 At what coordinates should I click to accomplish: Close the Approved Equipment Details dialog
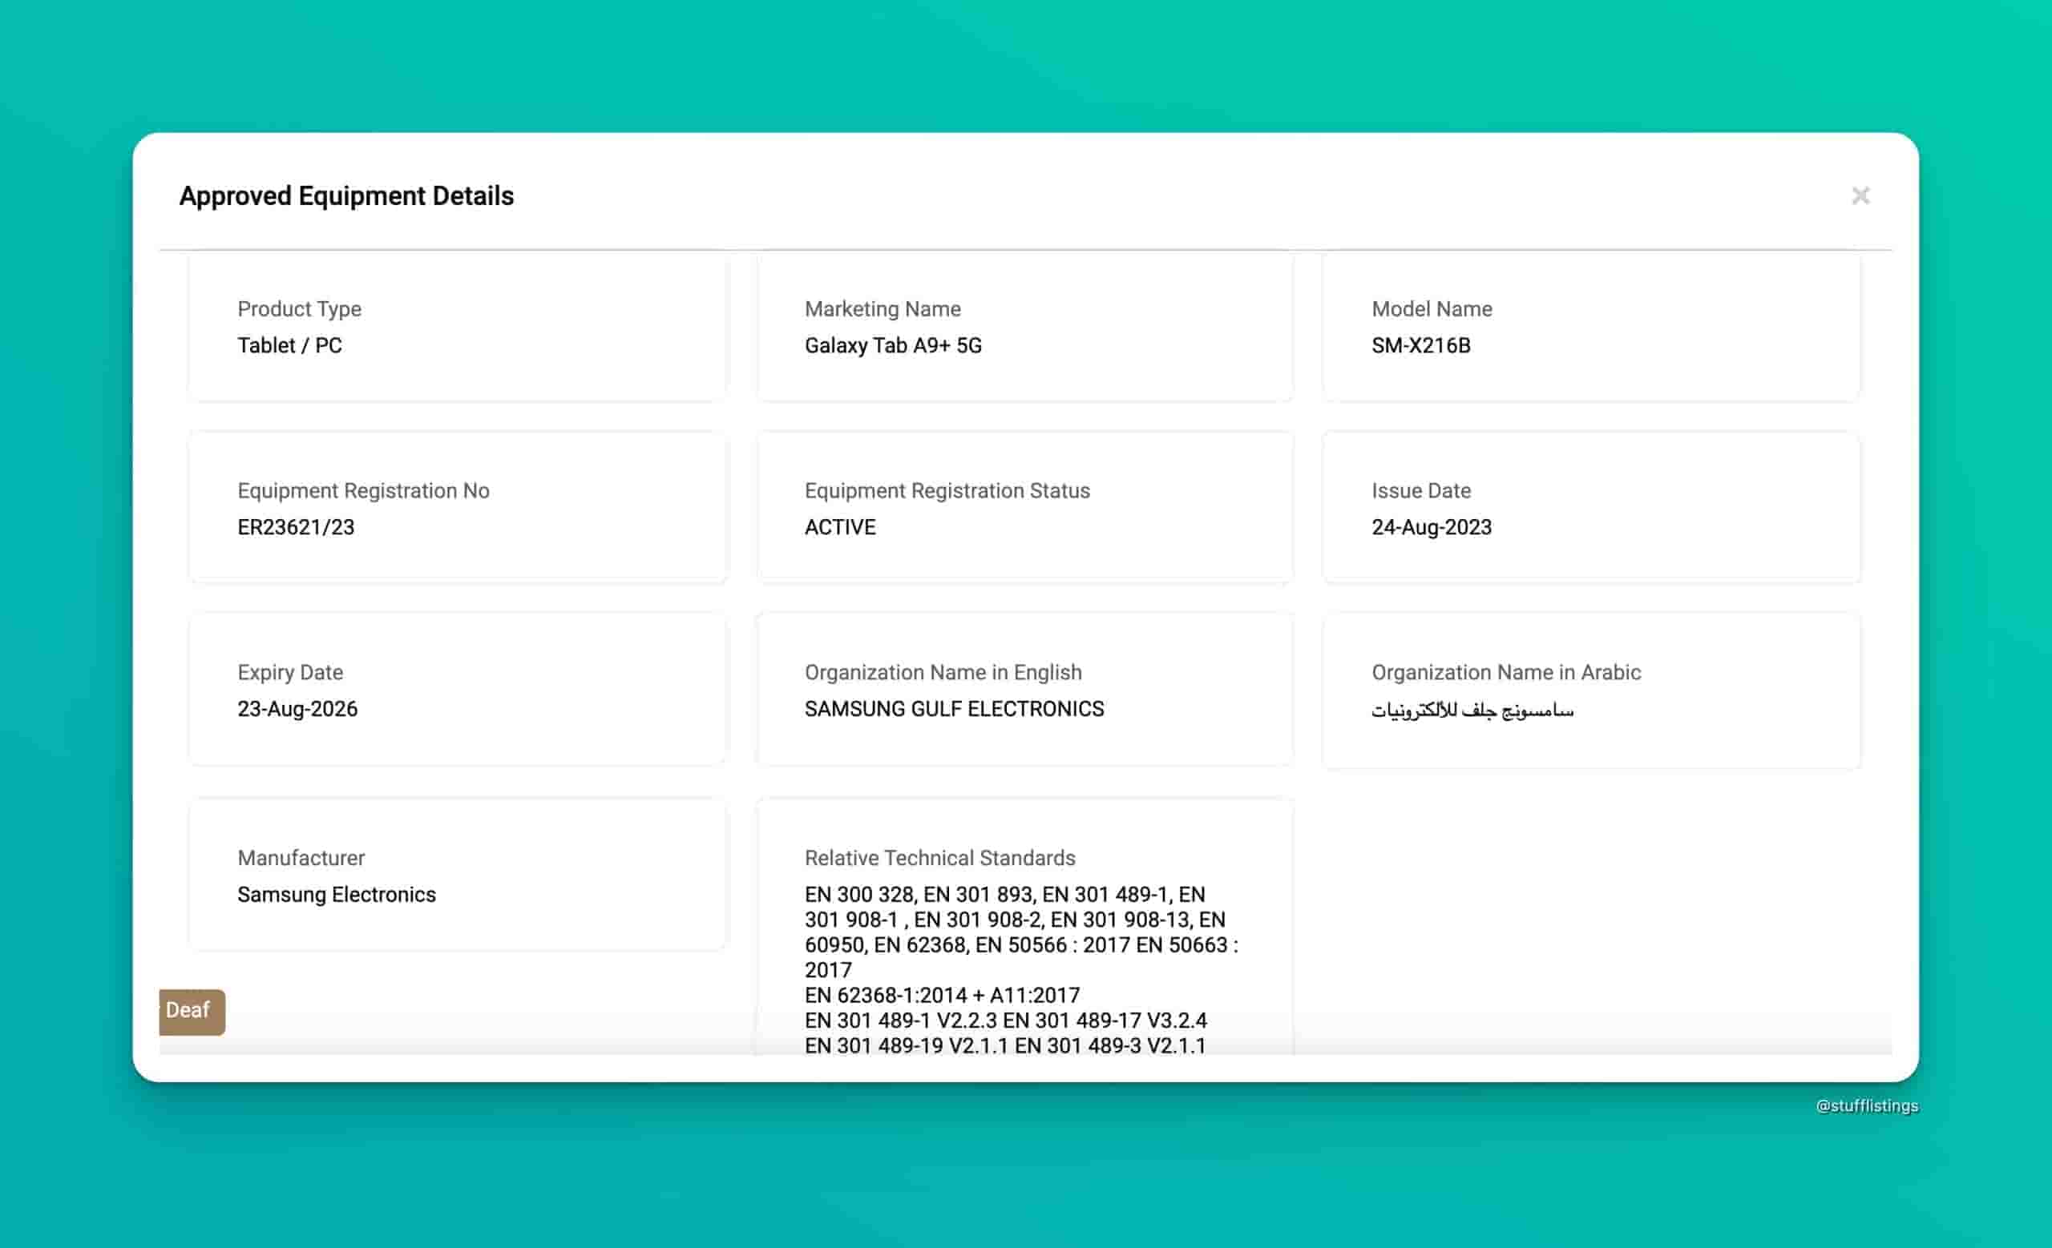1860,195
